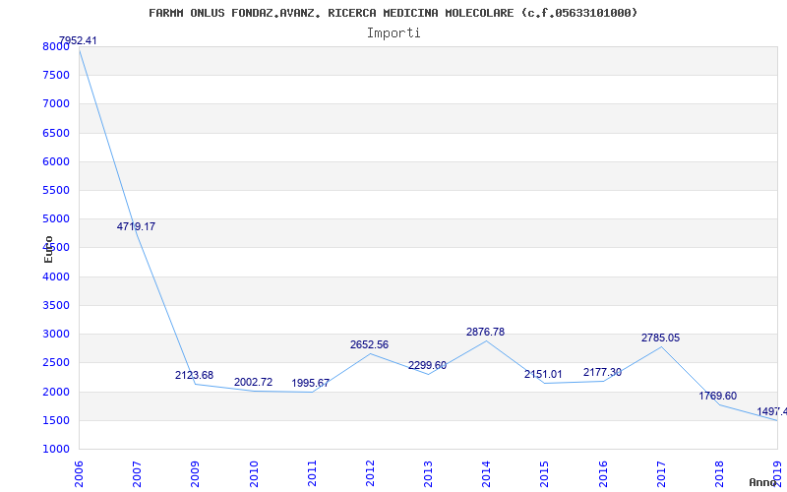Click y-axis tick 4000
The height and width of the screenshot is (492, 787).
tap(56, 277)
